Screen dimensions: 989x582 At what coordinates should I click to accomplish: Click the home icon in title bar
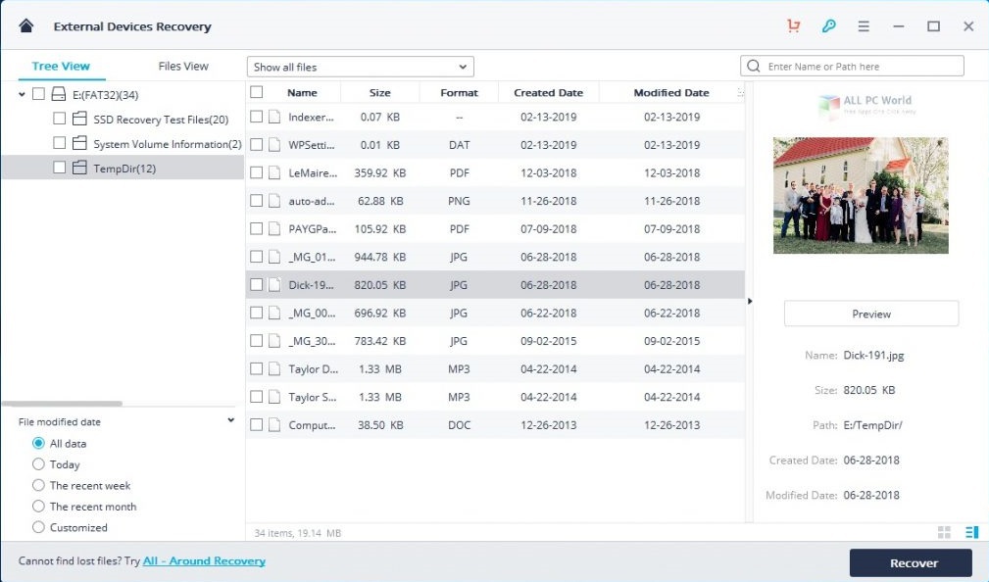[25, 25]
